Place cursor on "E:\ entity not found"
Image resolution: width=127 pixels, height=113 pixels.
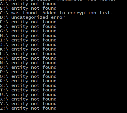pos(28,22)
